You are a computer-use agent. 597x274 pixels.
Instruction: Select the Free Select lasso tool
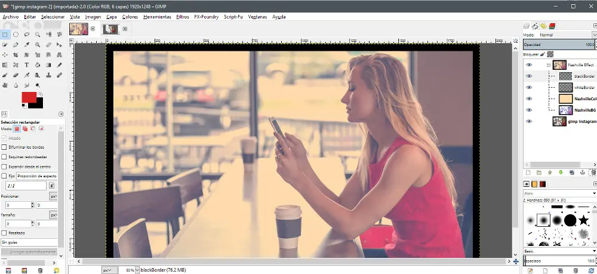27,34
